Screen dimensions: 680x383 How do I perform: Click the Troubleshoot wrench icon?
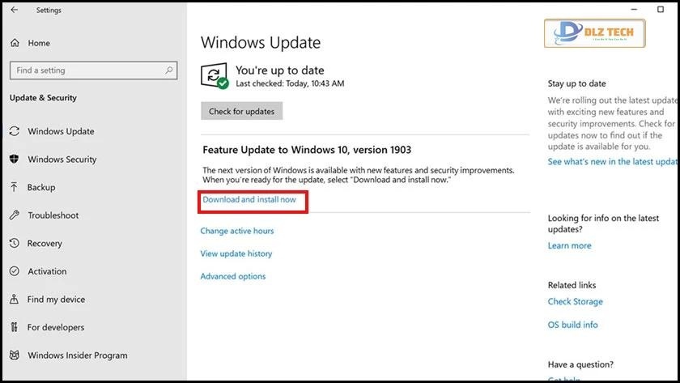point(15,215)
